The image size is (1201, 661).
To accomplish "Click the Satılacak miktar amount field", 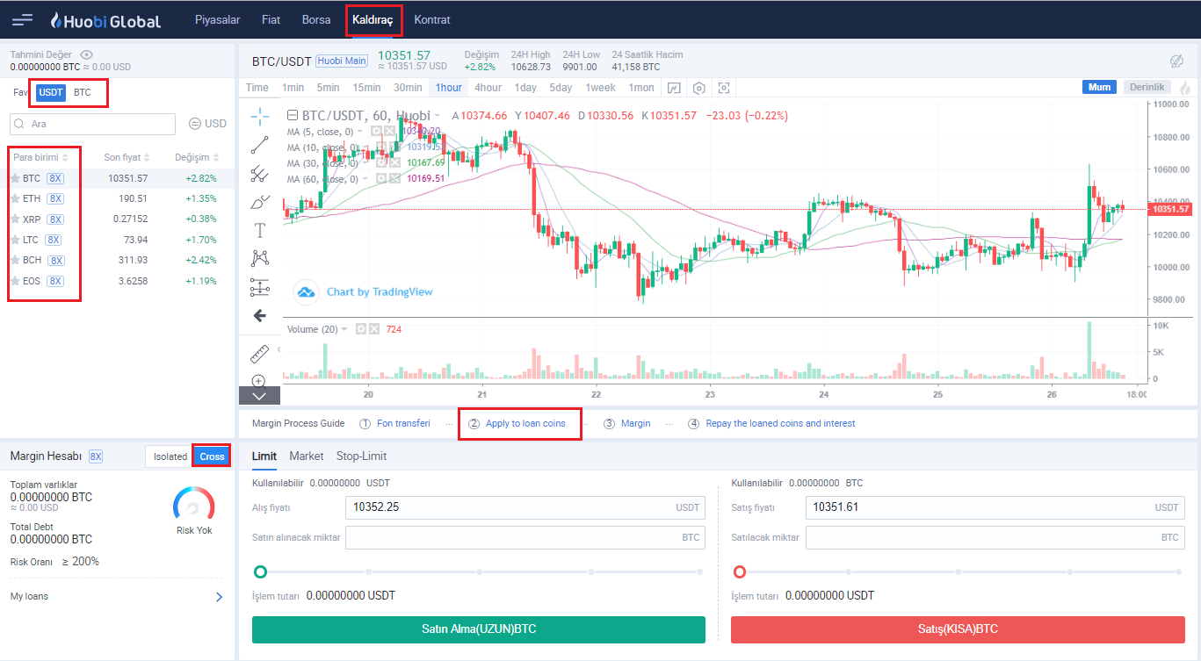I will click(x=995, y=537).
